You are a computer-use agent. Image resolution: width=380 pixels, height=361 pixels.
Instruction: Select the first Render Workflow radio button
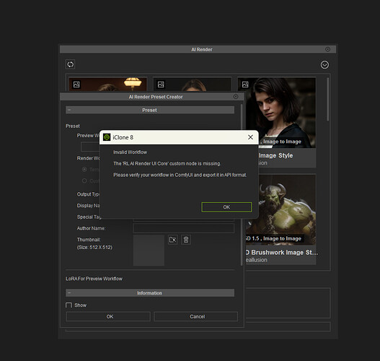click(84, 170)
